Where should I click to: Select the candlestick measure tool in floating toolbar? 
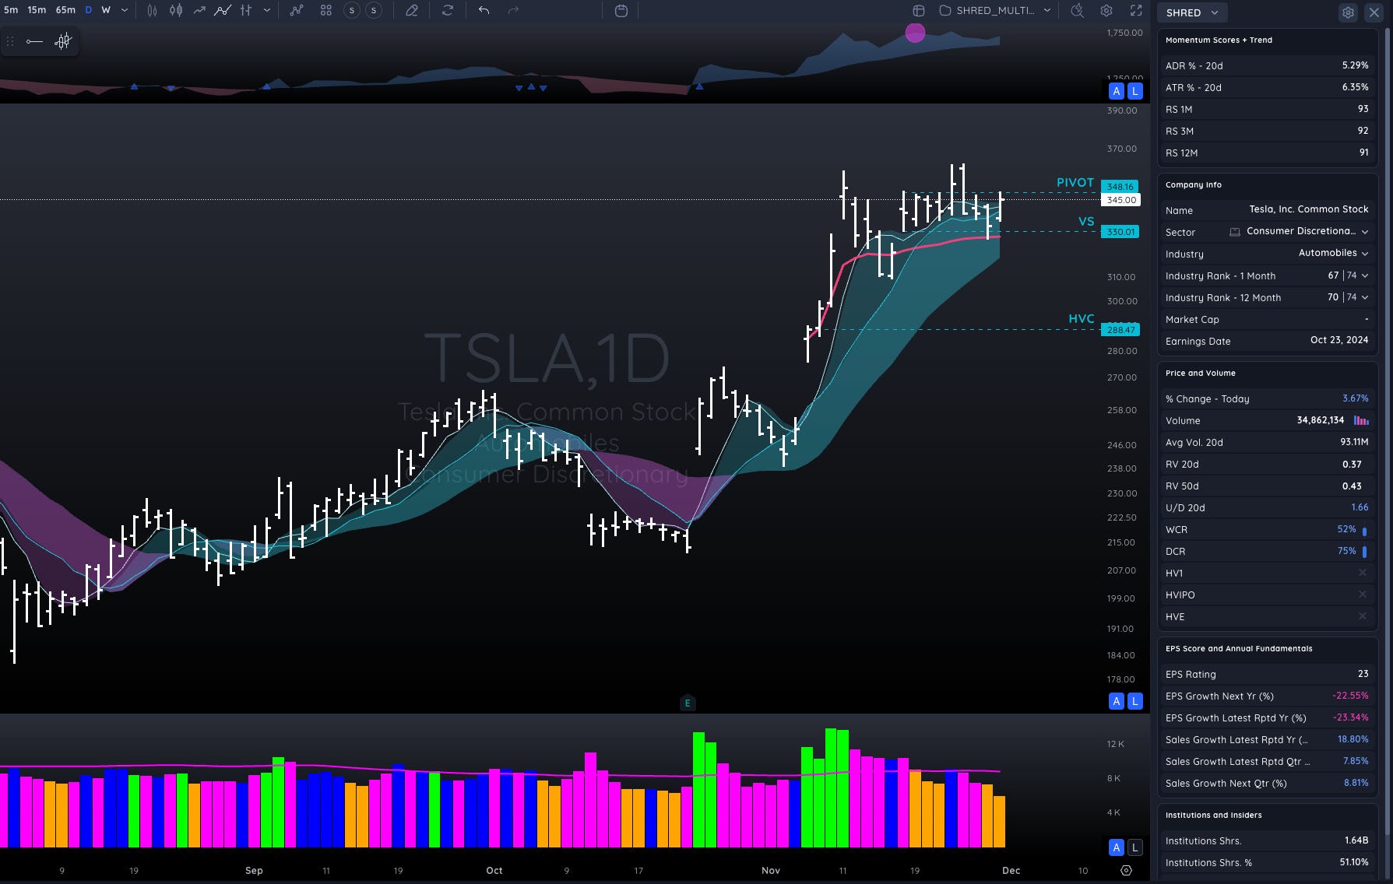click(x=63, y=41)
